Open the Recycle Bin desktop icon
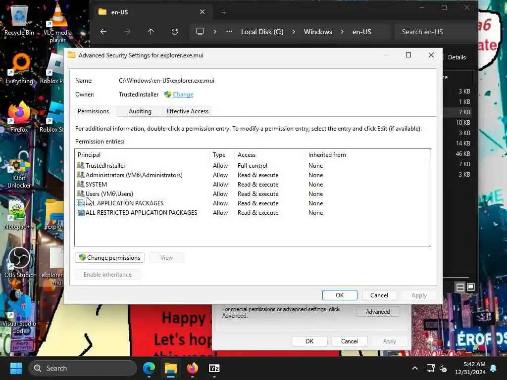The image size is (507, 380). tap(19, 20)
